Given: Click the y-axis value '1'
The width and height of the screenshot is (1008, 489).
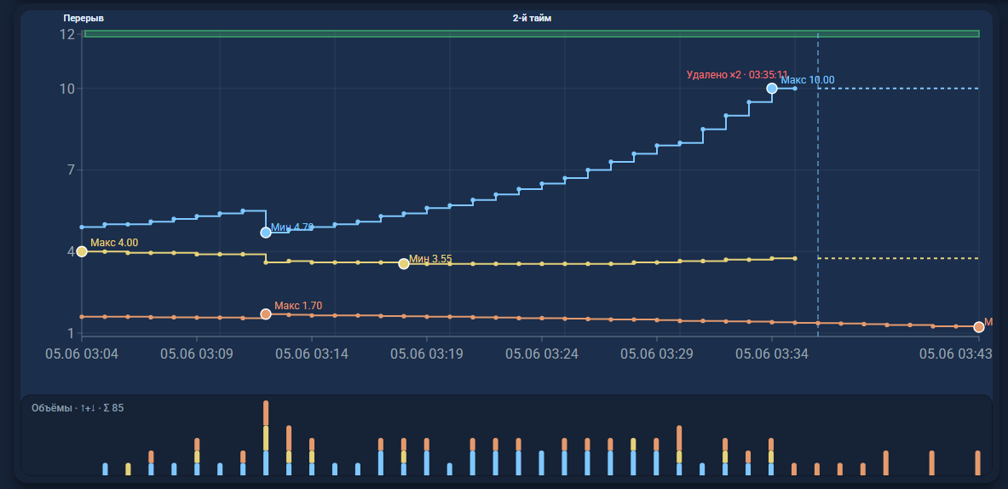Looking at the screenshot, I should click(71, 333).
